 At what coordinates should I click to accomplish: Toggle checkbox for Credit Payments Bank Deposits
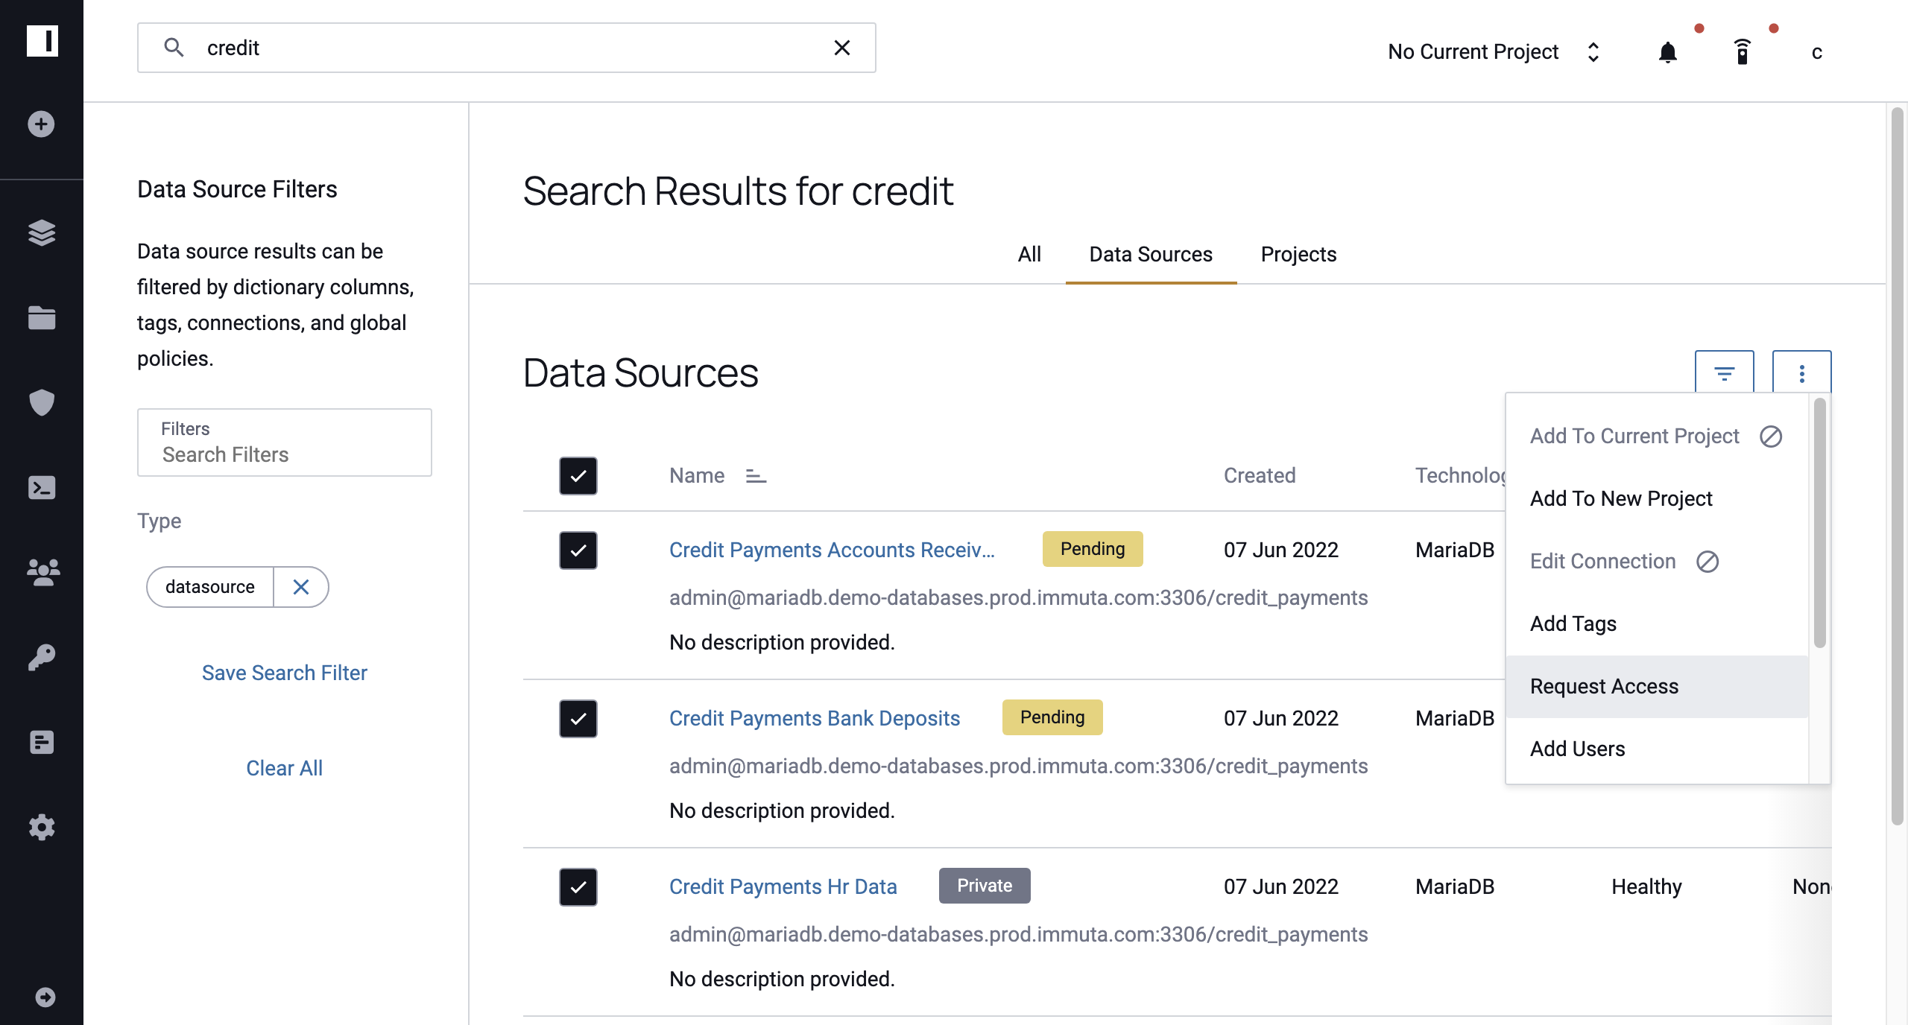point(578,718)
